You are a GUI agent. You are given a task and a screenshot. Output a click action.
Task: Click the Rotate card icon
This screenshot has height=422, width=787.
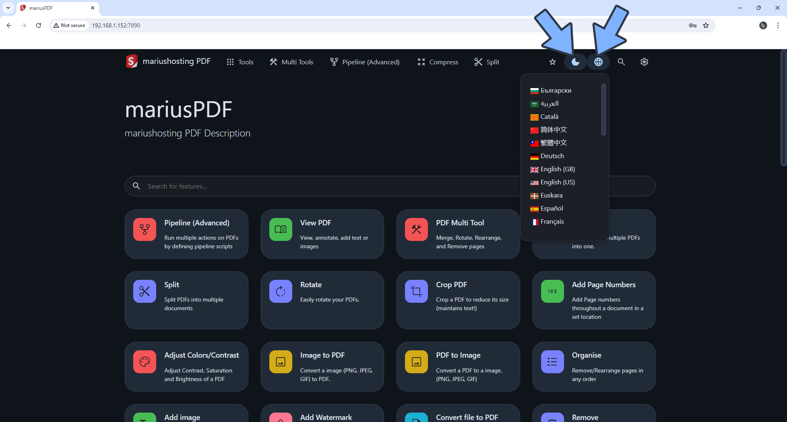click(x=281, y=291)
